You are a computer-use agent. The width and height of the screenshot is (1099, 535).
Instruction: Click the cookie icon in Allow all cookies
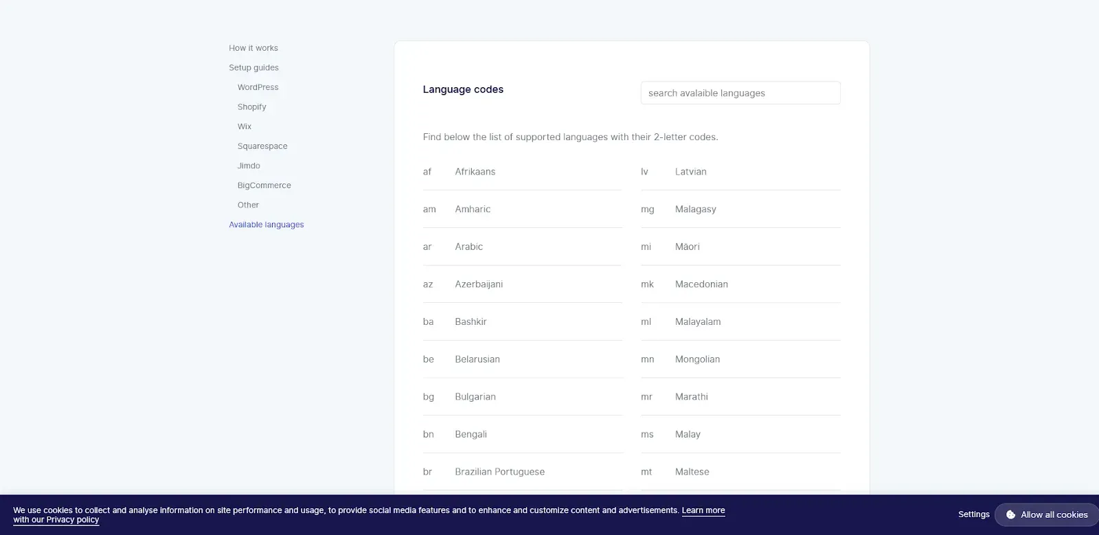tap(1010, 514)
